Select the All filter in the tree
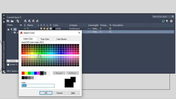Image resolution: width=176 pixels, height=99 pixels. pyautogui.click(x=15, y=29)
